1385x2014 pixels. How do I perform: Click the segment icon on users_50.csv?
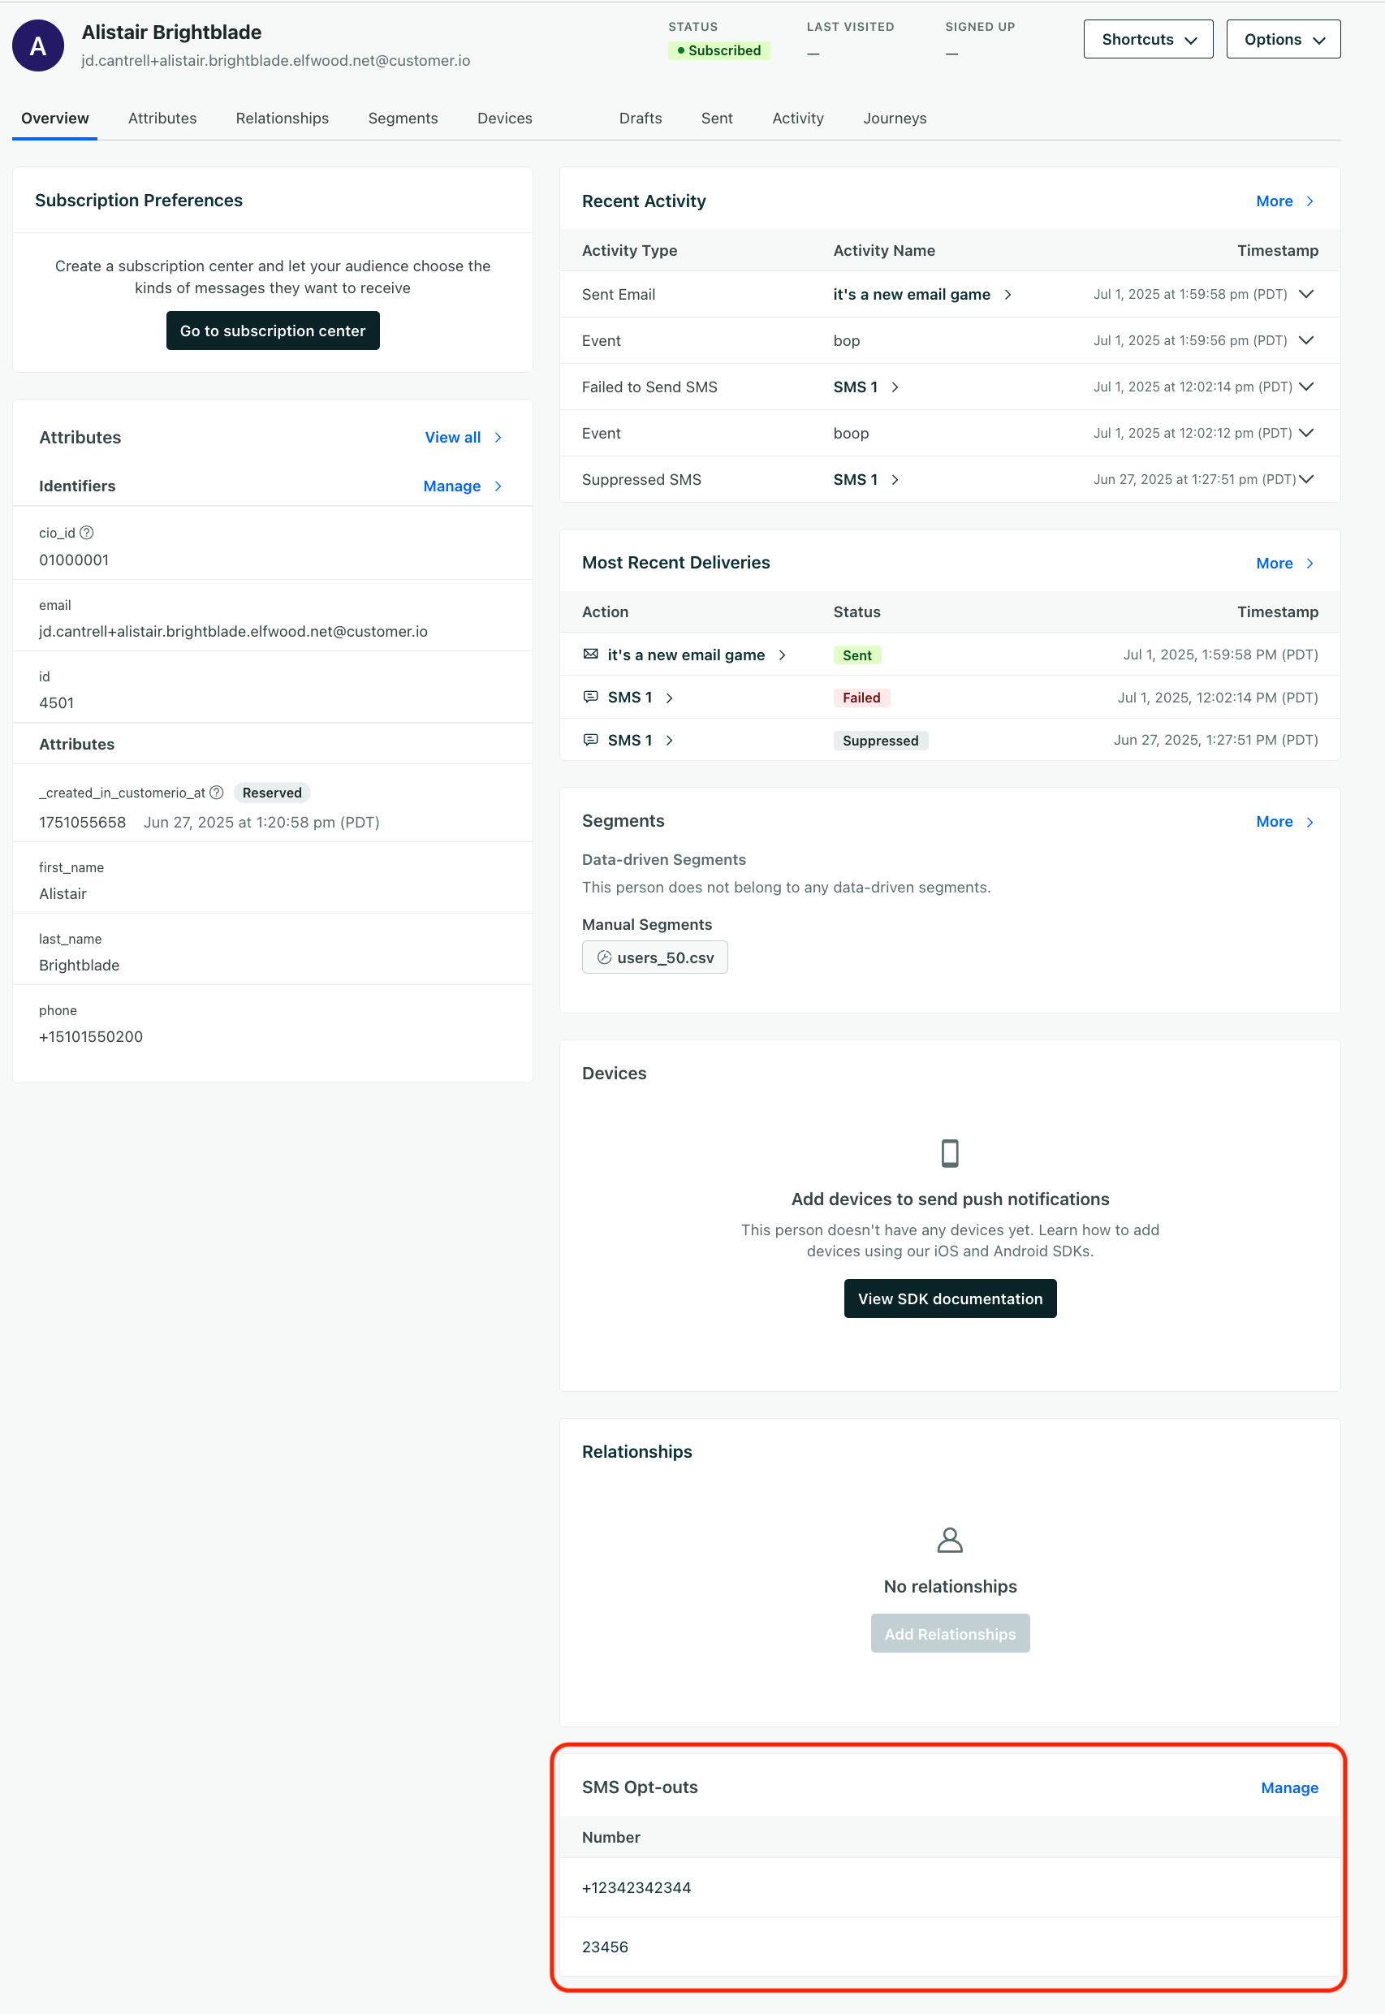point(605,957)
